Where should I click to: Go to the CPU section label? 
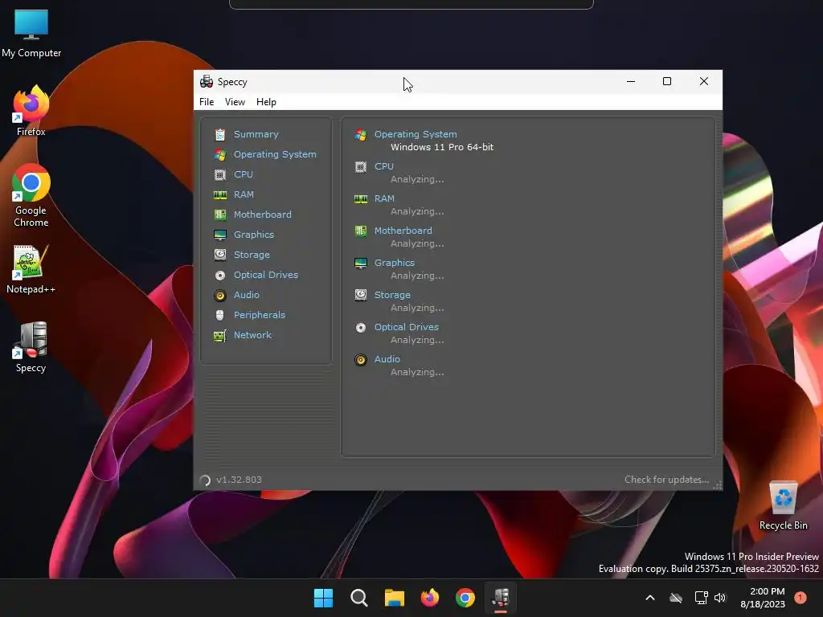(x=244, y=174)
